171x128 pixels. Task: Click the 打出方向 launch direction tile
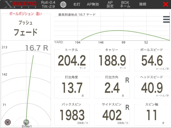[x=112, y=87]
